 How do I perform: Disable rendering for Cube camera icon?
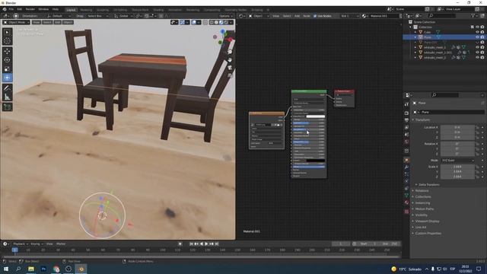click(482, 32)
